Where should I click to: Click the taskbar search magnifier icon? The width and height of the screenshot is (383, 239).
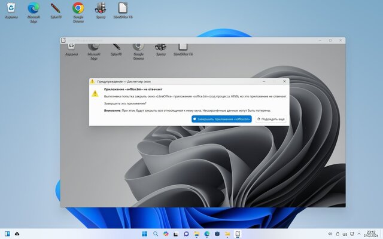pos(155,233)
